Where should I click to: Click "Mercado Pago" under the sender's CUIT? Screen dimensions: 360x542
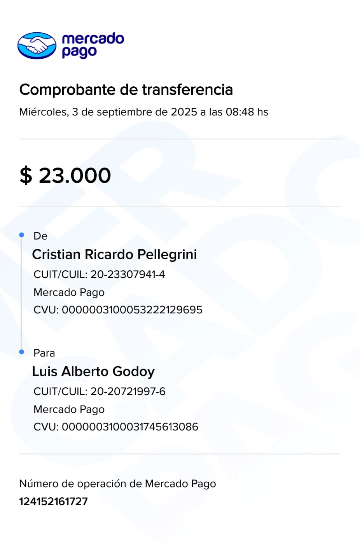[69, 292]
